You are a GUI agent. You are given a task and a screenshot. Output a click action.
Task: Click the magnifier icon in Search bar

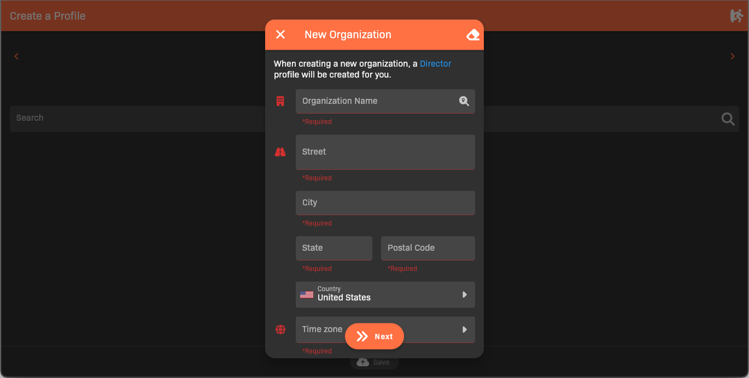pos(728,119)
